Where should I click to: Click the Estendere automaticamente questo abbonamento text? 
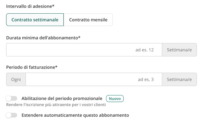[x=75, y=115]
